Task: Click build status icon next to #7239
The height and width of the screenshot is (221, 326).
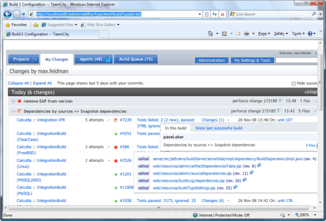Action: 116,120
